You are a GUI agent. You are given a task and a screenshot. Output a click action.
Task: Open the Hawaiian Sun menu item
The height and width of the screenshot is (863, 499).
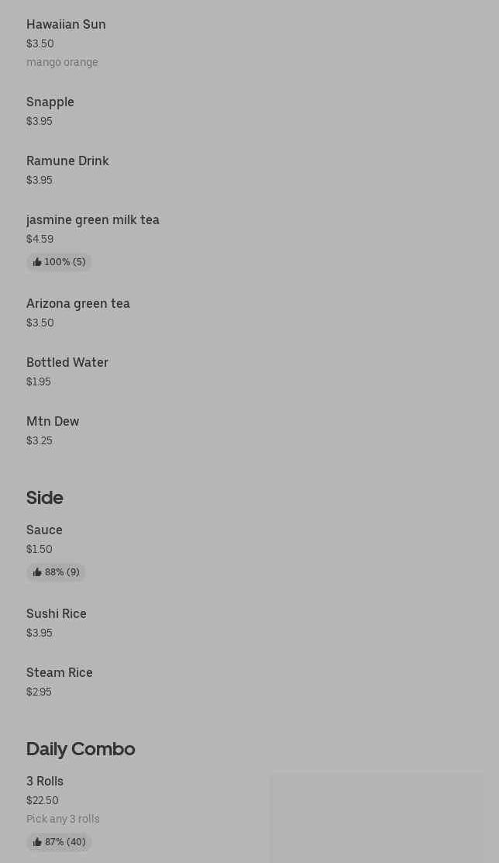click(x=66, y=25)
